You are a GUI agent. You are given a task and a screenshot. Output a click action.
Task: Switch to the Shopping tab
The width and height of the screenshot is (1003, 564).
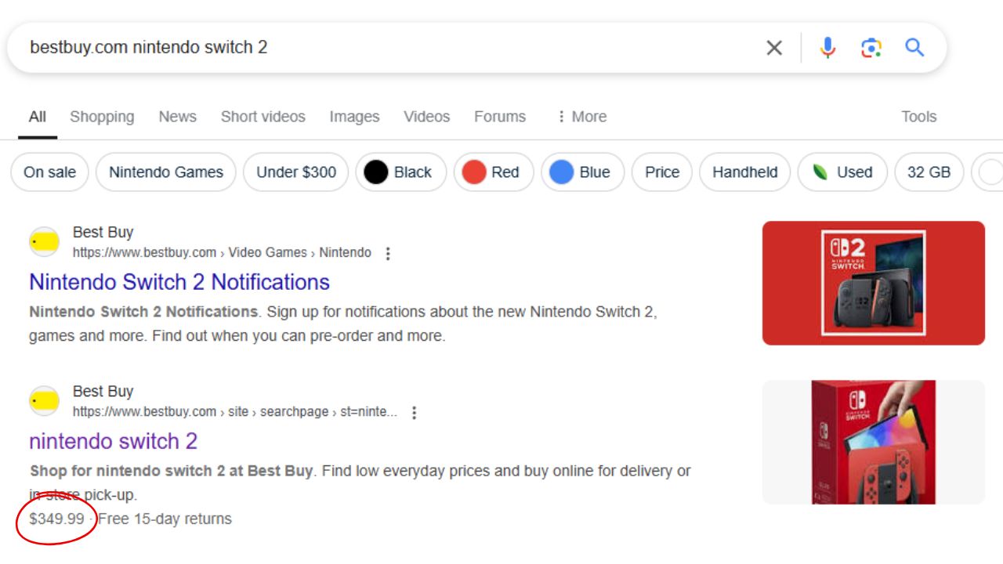[x=102, y=117]
